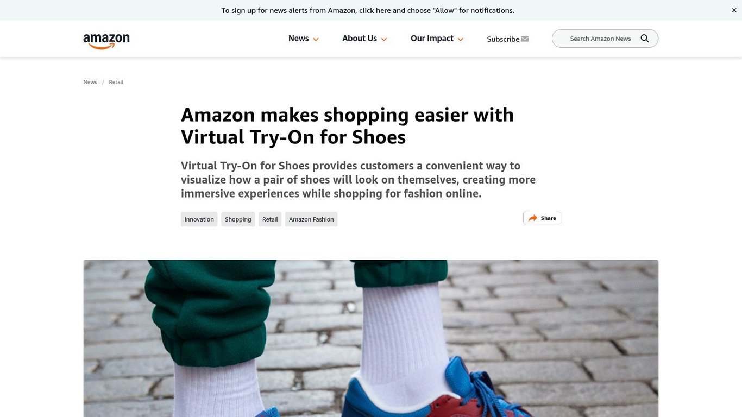The image size is (742, 417).
Task: Click the orange share arrow icon
Action: click(x=533, y=218)
